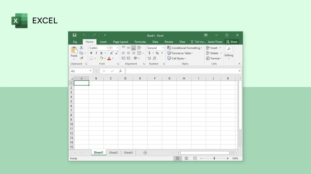
Task: Click the Save icon in quick access toolbar
Action: (74, 35)
